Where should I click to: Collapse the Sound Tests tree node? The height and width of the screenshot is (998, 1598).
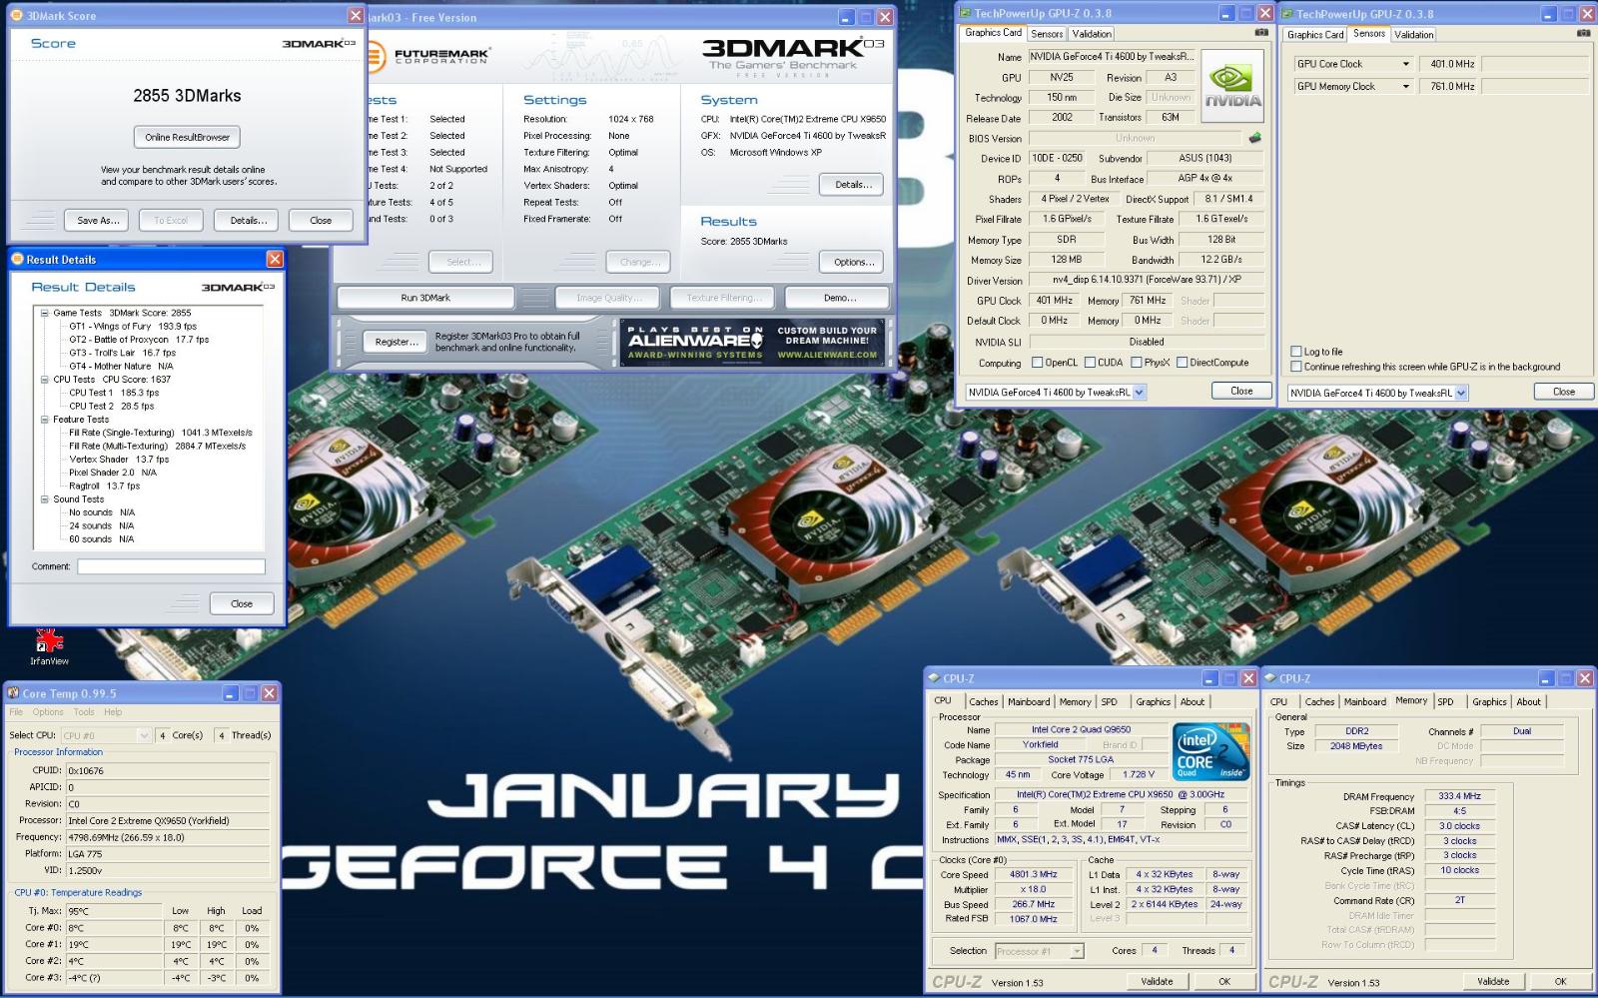pyautogui.click(x=44, y=499)
